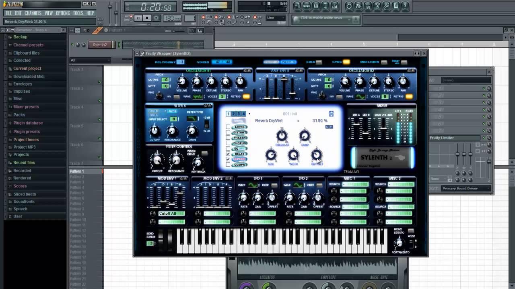Viewport: 515px width, 289px height.
Task: Open the snap mode 'Line' dropdown
Action: 276,18
